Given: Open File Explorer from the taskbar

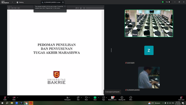Looking at the screenshot, I should click(12, 103).
